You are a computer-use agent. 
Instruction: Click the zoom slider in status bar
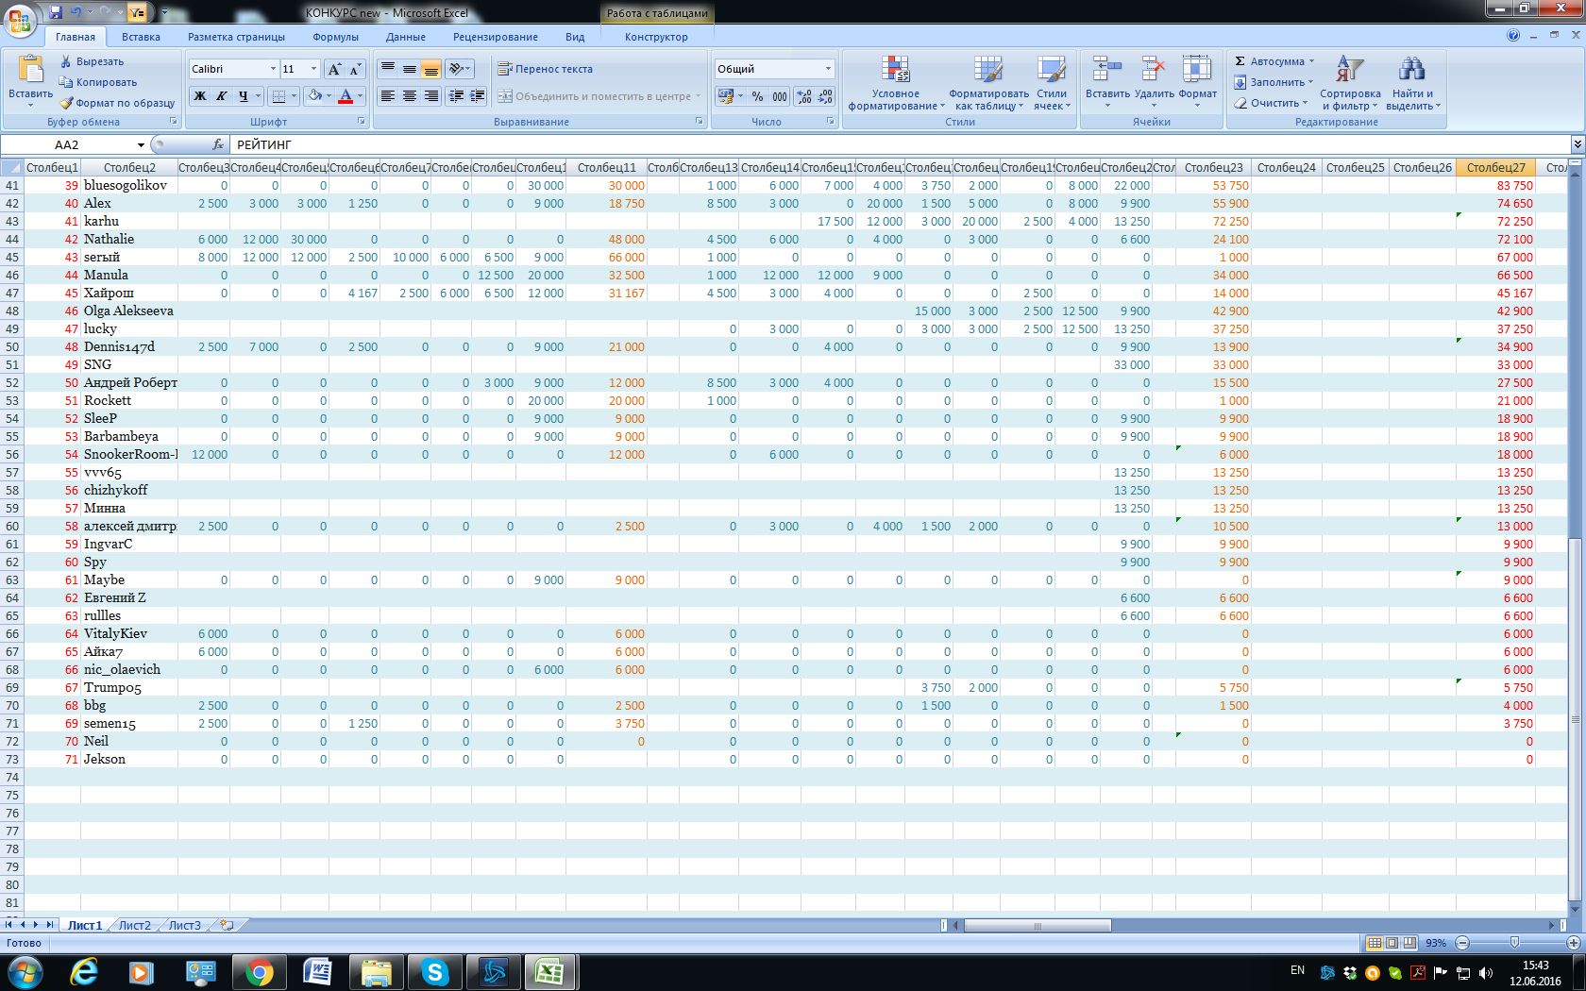pyautogui.click(x=1514, y=943)
